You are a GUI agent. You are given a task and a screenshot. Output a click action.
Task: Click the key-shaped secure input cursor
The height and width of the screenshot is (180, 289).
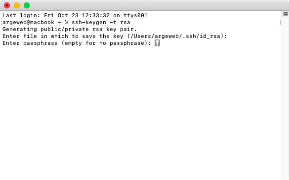coord(157,43)
